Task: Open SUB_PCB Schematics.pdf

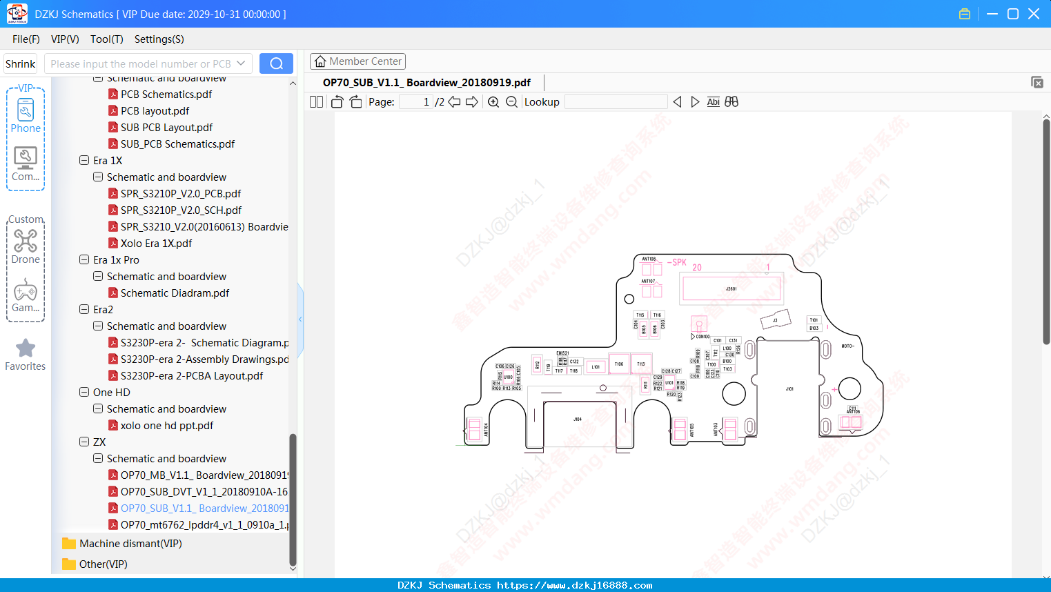Action: coord(172,144)
